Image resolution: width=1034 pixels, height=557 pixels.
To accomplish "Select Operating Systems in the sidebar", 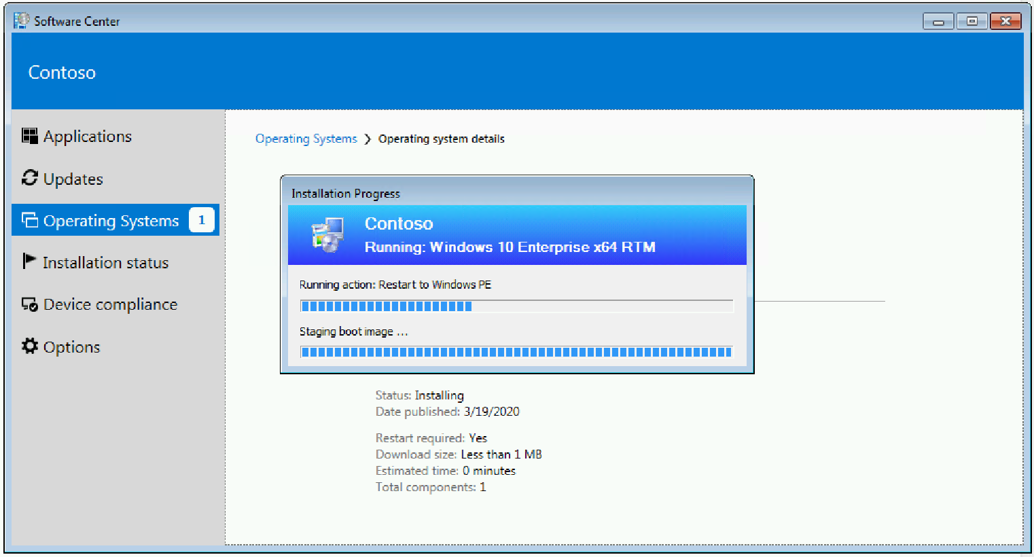I will pyautogui.click(x=115, y=220).
